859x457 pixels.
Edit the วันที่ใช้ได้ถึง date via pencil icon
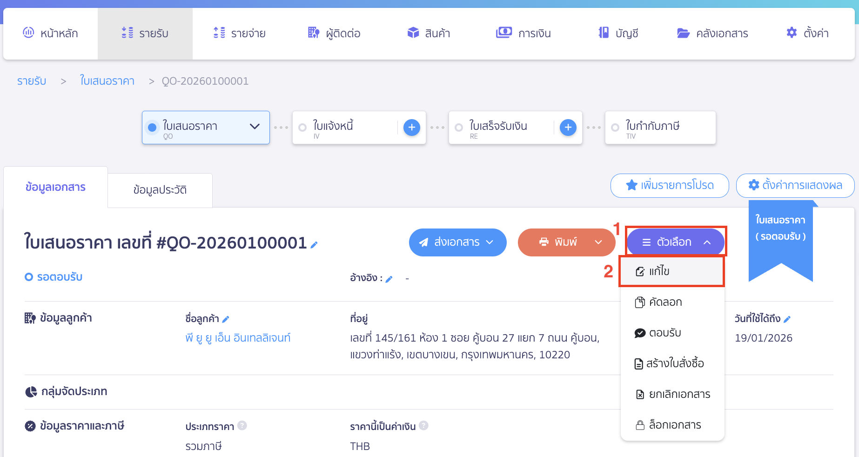point(787,319)
